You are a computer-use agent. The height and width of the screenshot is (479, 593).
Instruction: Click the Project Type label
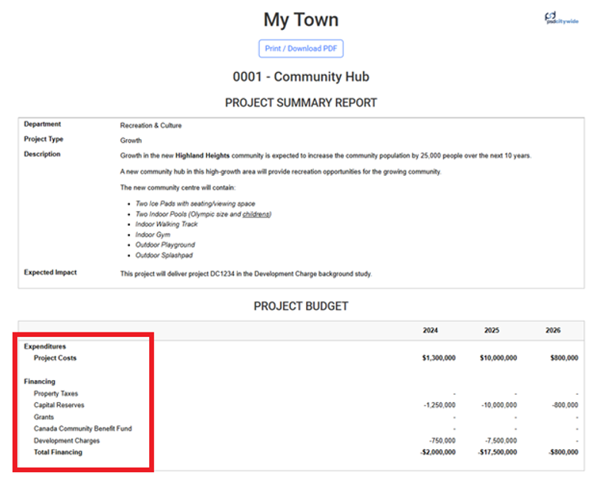44,139
